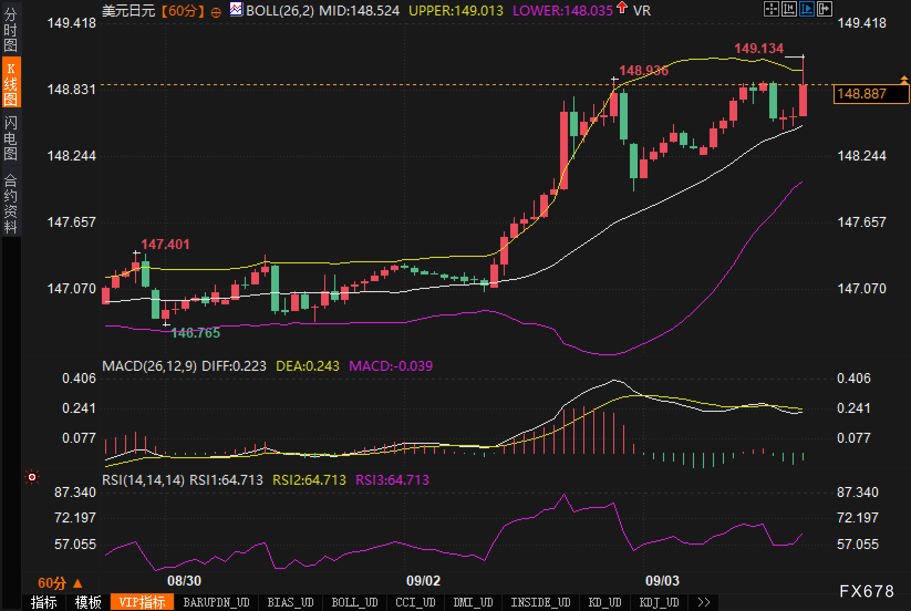Click the red up arrow next to LOWER value
The image size is (911, 611).
pyautogui.click(x=622, y=8)
